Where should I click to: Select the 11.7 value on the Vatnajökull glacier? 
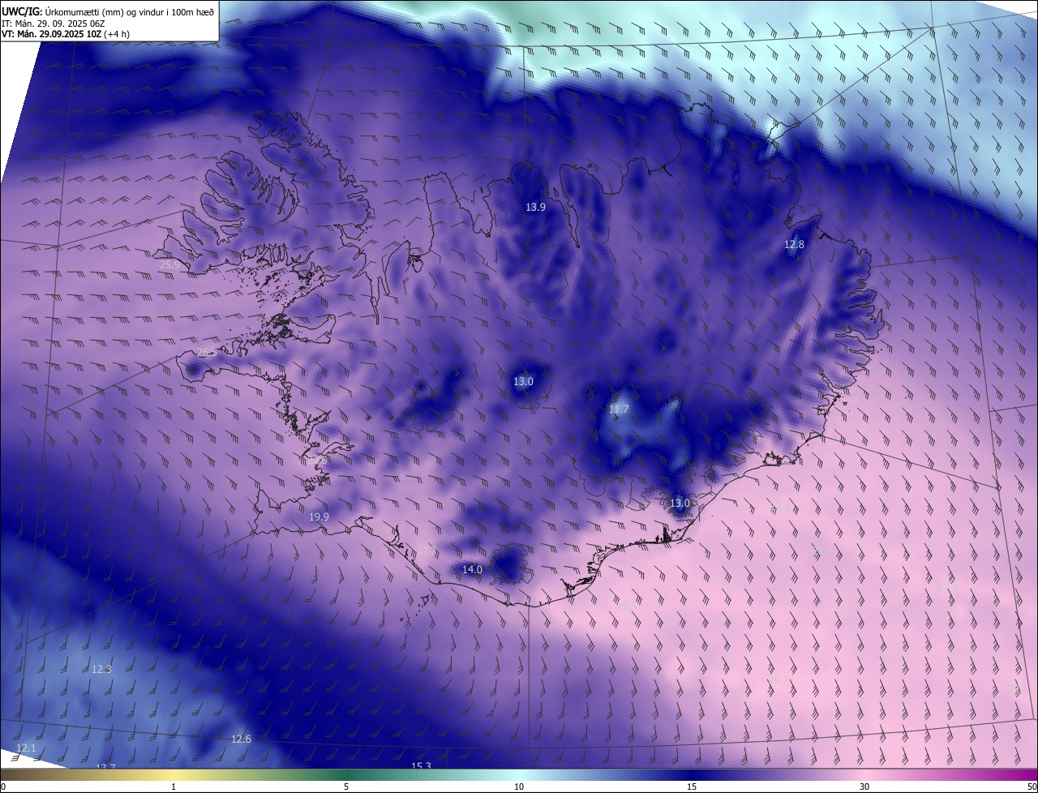(619, 409)
